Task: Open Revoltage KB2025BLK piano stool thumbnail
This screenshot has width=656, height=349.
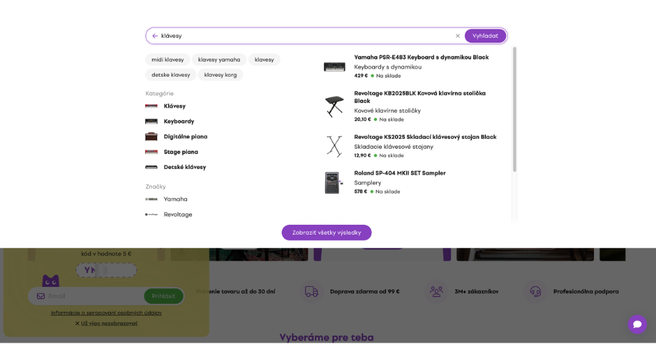Action: (x=334, y=106)
